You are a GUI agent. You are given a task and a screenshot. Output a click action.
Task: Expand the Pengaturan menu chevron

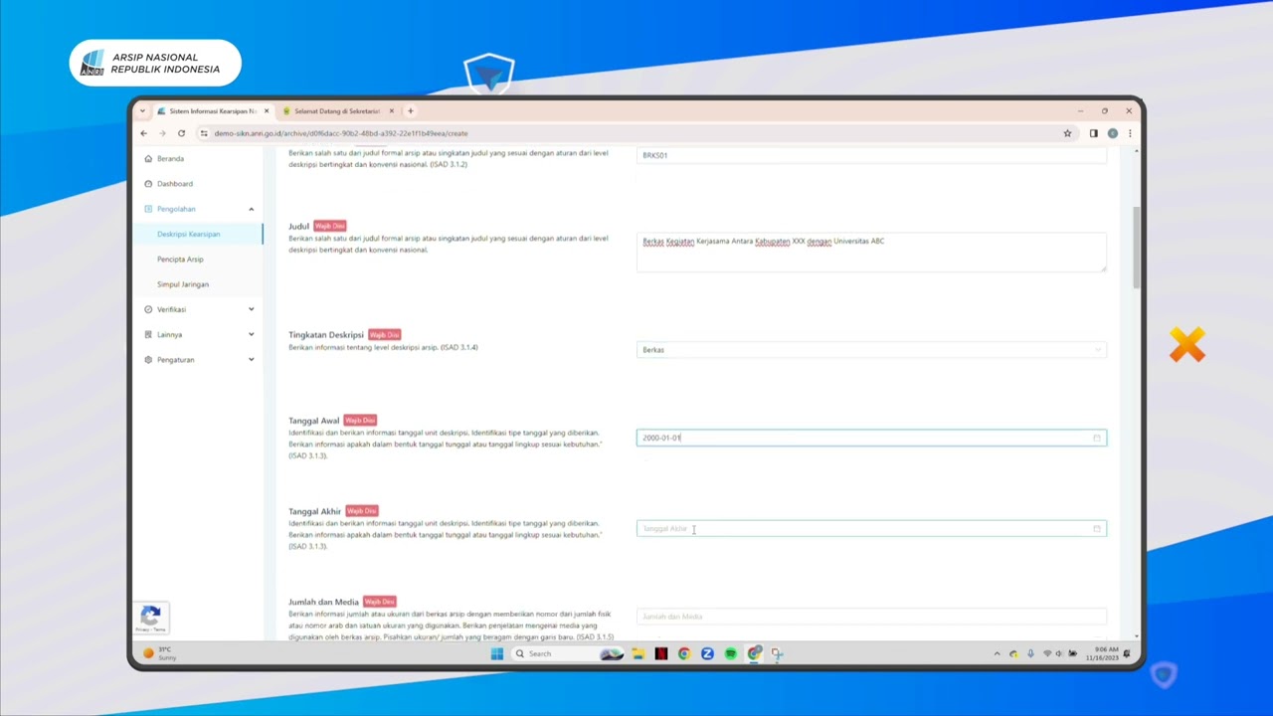click(251, 359)
